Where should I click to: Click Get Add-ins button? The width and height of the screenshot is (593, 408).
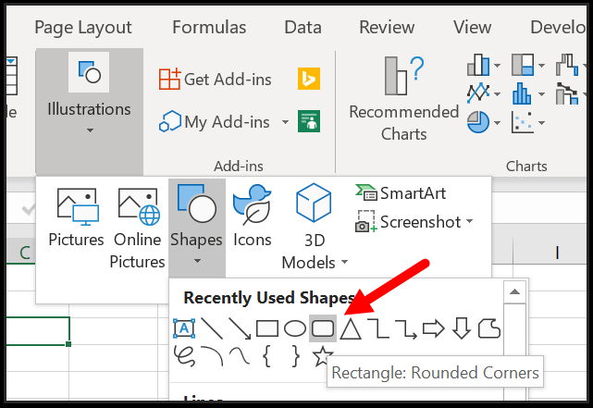click(x=215, y=80)
